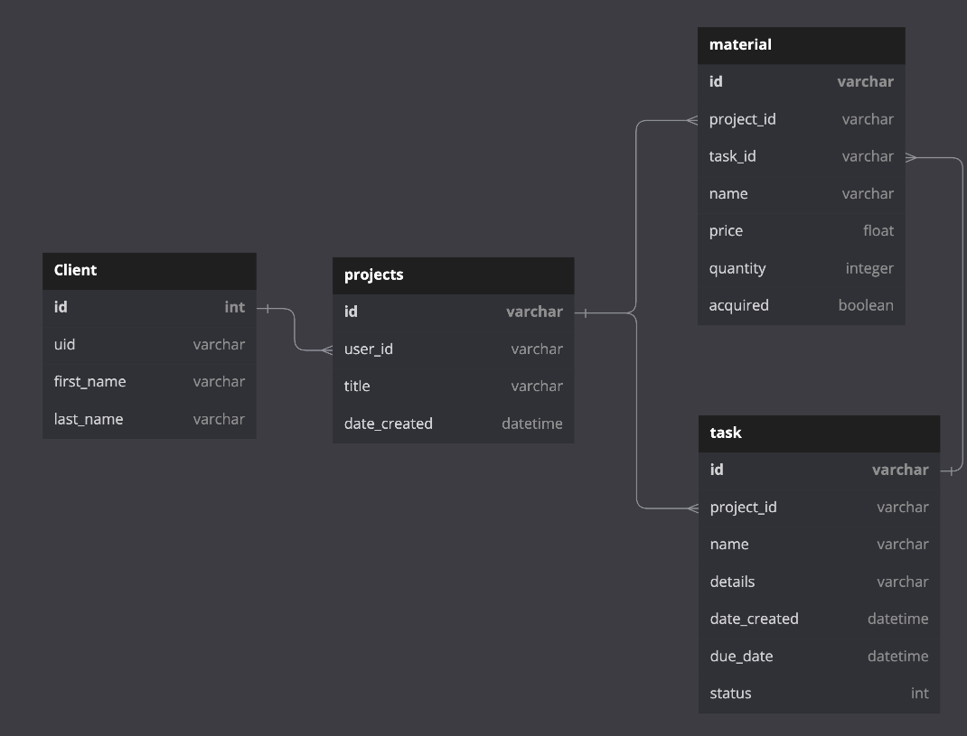
Task: Select the project_id field in material table
Action: tap(742, 118)
